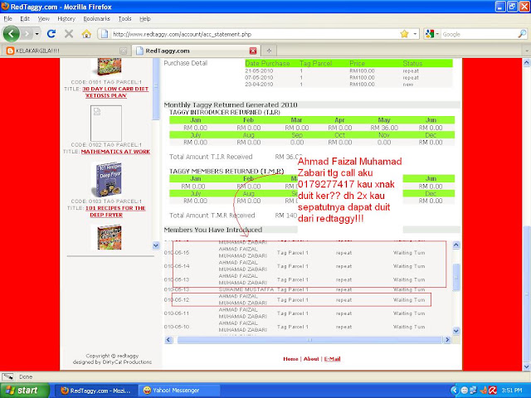The width and height of the screenshot is (531, 398).
Task: Open the URL history dropdown arrow
Action: click(415, 34)
